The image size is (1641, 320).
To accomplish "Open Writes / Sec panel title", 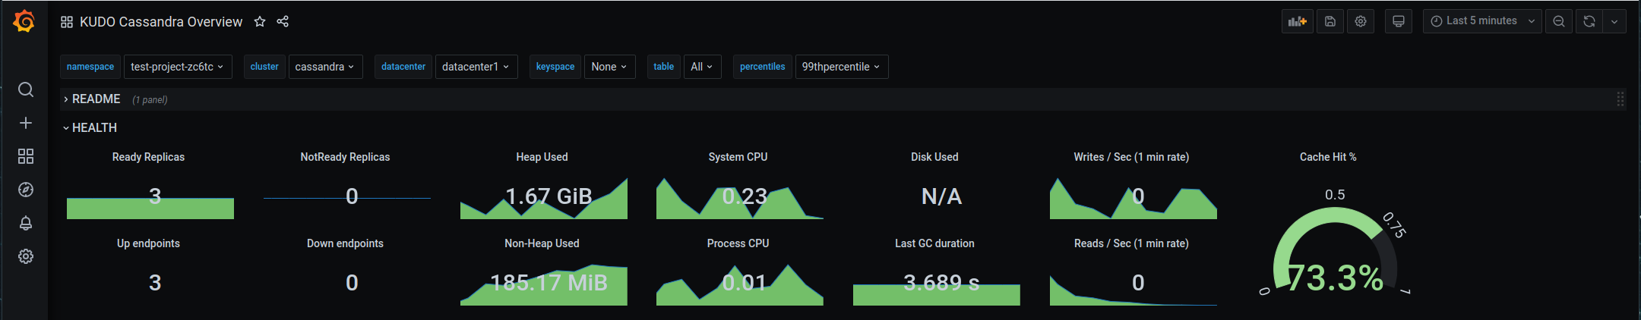I will click(x=1131, y=157).
